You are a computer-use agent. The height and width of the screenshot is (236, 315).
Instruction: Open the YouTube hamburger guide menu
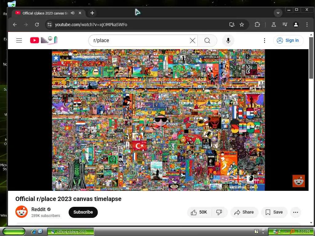(x=19, y=40)
